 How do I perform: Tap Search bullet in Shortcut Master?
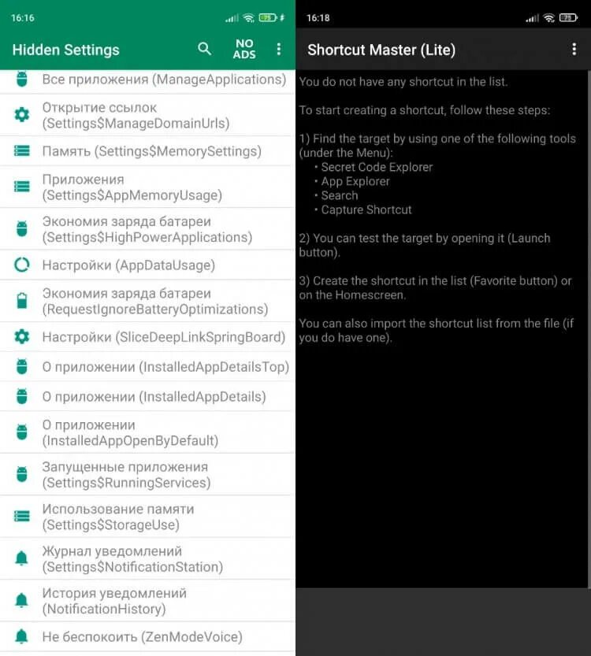click(x=340, y=195)
